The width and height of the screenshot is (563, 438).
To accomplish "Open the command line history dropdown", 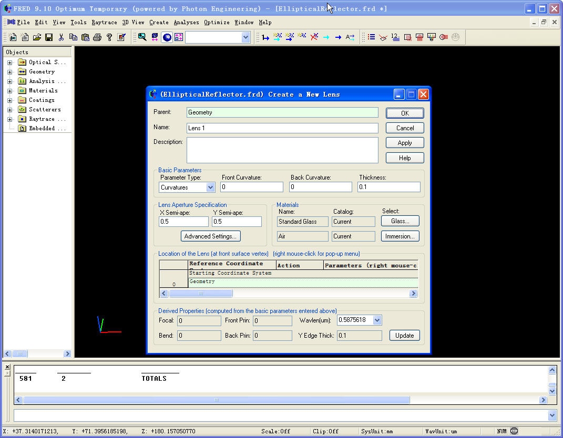I will point(552,415).
